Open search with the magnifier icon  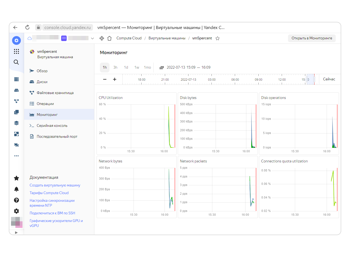(x=16, y=62)
